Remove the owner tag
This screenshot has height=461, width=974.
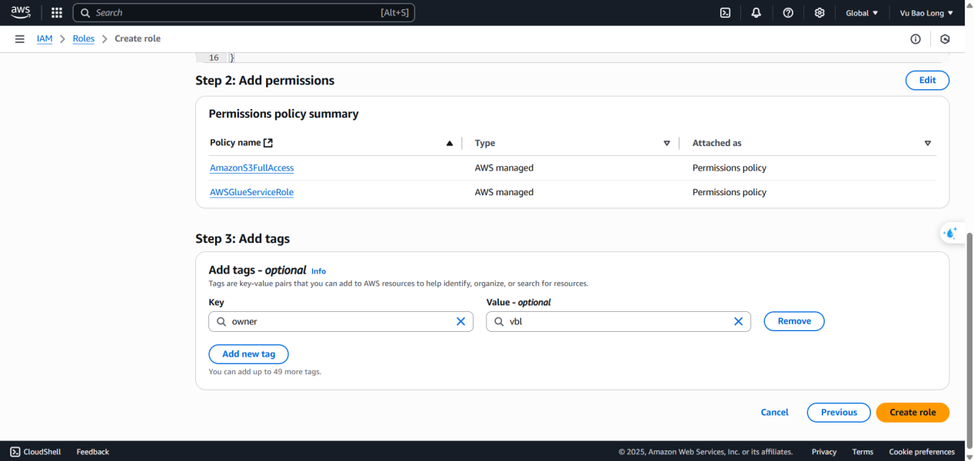pos(794,321)
